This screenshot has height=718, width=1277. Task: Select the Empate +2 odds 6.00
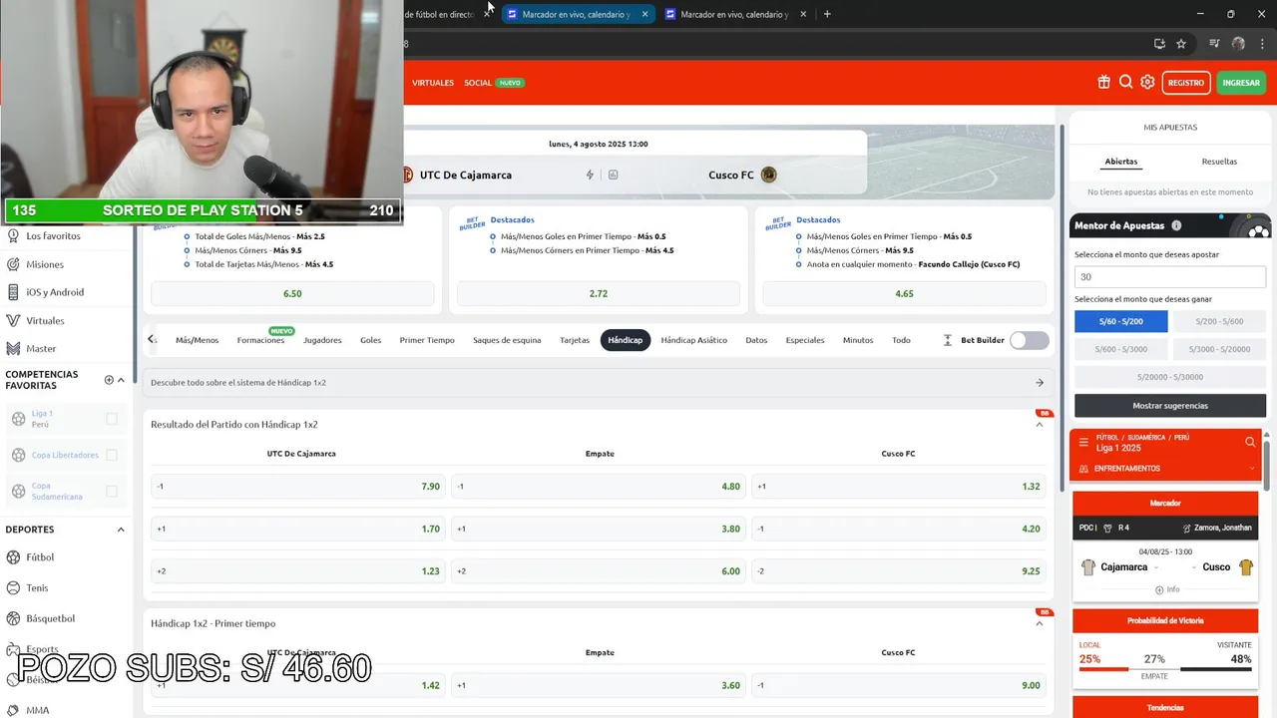(598, 571)
